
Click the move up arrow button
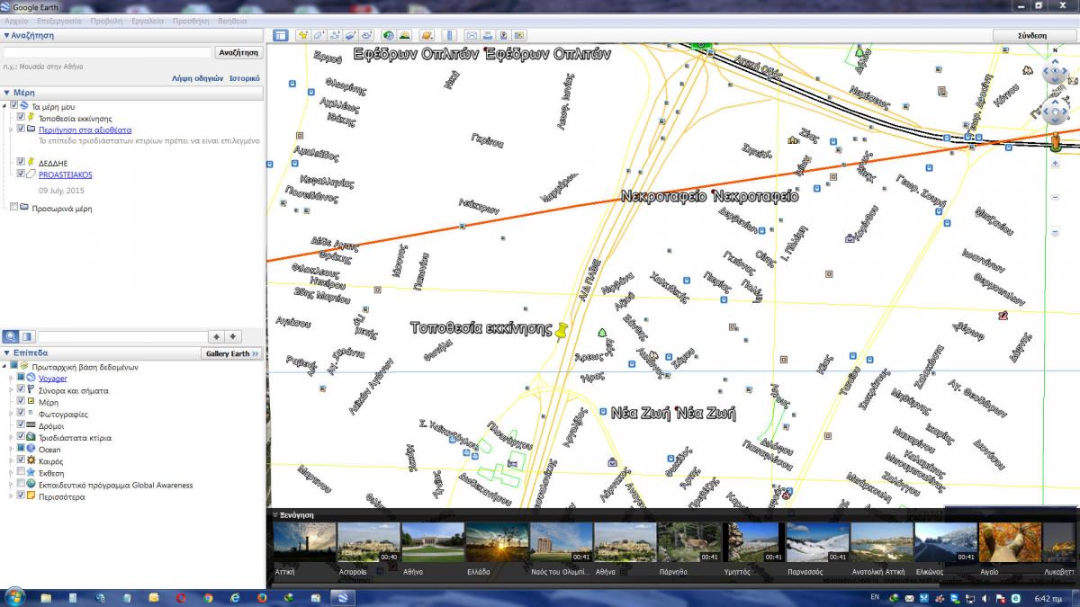coord(216,336)
